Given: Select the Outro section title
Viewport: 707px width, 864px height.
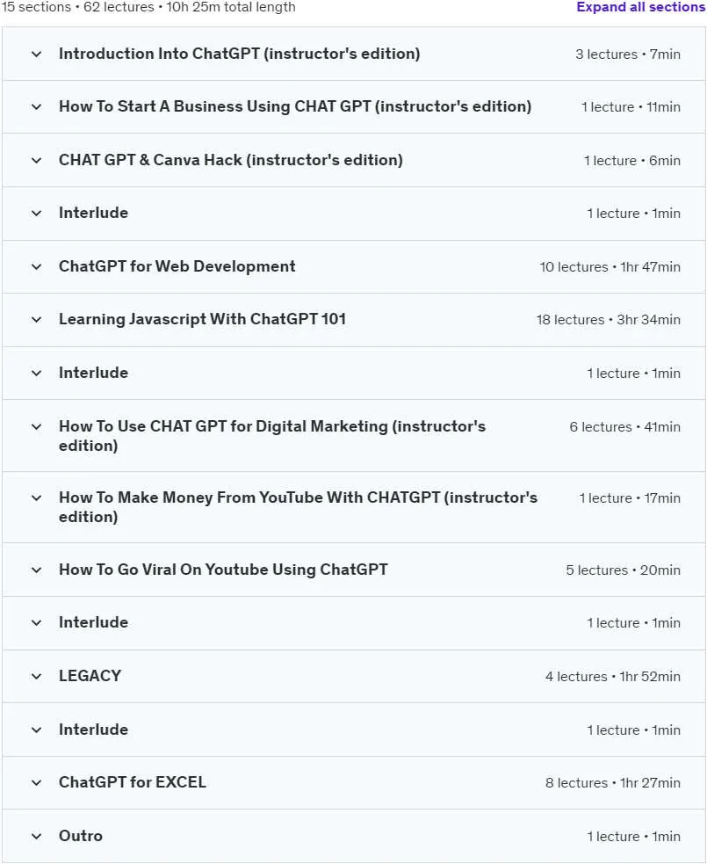Looking at the screenshot, I should pos(81,835).
